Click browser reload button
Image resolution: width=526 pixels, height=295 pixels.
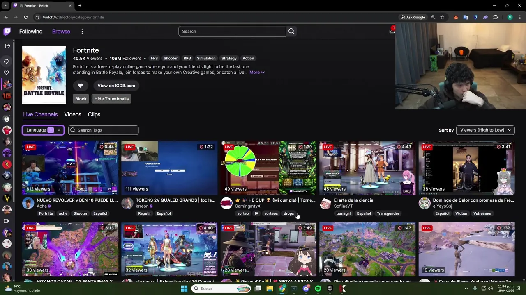click(25, 17)
